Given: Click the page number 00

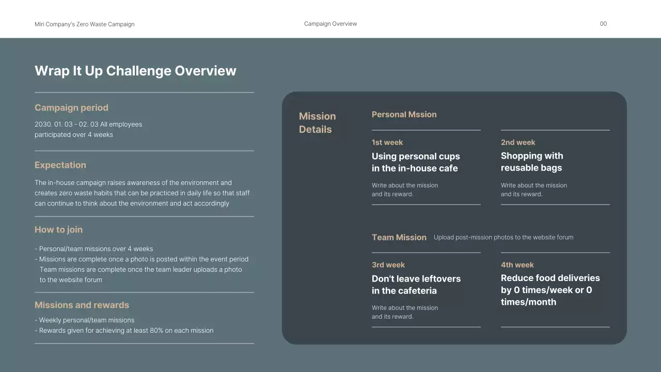Looking at the screenshot, I should click(x=603, y=24).
